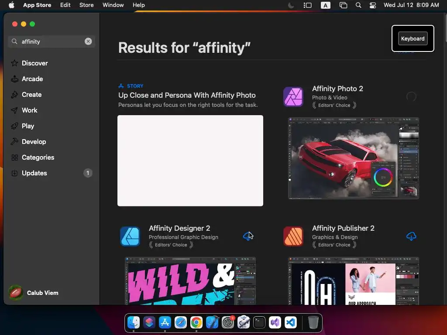Viewport: 447px width, 335px height.
Task: Click the Graphics & Design subtitle
Action: 335,237
